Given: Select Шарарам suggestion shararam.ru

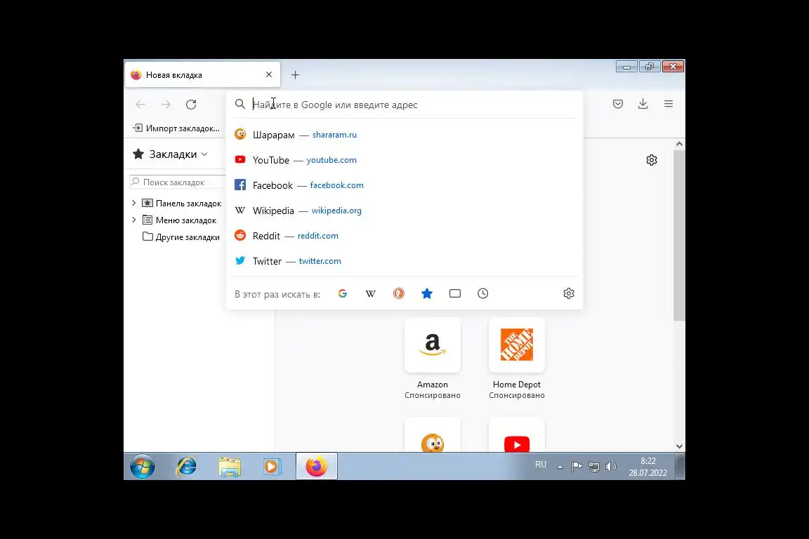Looking at the screenshot, I should [404, 135].
